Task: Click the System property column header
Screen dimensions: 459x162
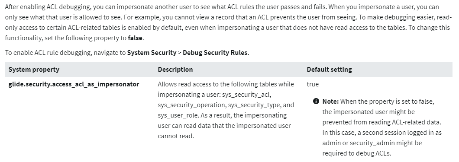Action: click(34, 70)
